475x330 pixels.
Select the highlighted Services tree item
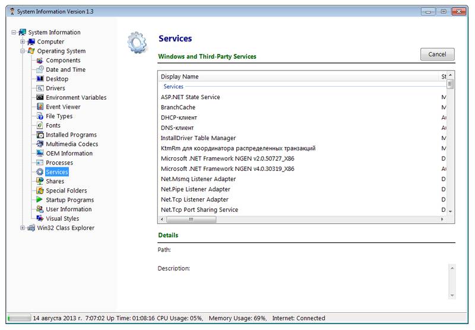point(57,172)
